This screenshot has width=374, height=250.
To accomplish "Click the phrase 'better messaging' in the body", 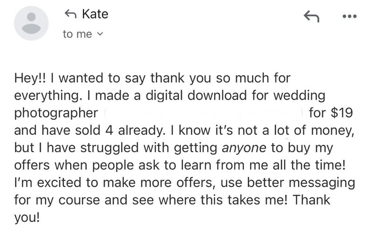I will 301,183.
